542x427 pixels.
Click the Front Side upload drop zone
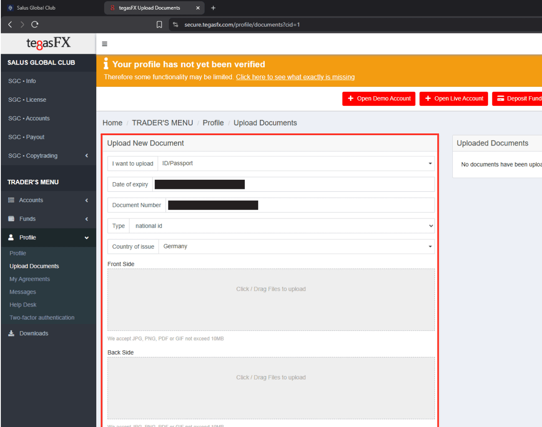[x=271, y=300]
